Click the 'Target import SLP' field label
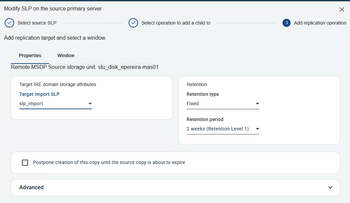 click(x=39, y=94)
